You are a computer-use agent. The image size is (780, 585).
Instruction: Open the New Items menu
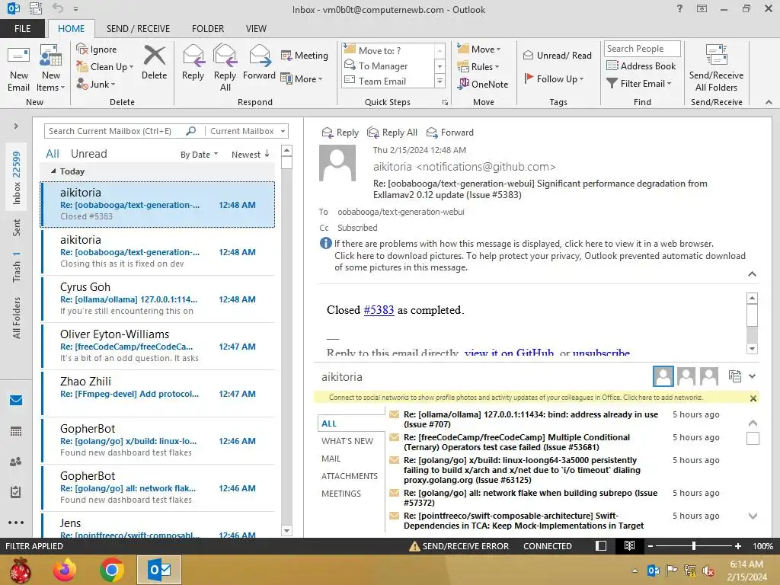[x=51, y=69]
